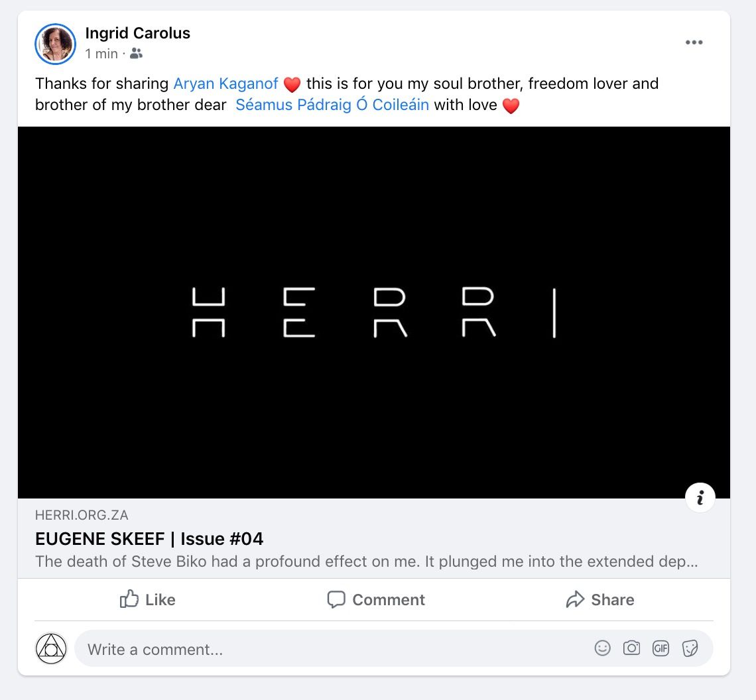
Task: Open Ingrid Carolus profile name link
Action: (x=137, y=32)
